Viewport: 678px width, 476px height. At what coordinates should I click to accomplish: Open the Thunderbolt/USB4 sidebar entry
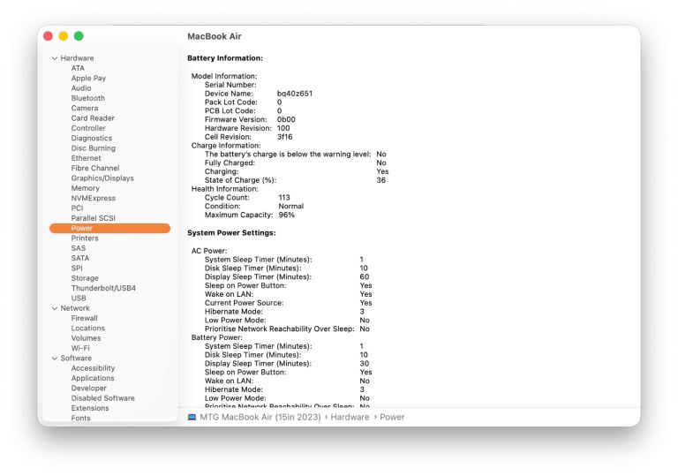coord(103,288)
